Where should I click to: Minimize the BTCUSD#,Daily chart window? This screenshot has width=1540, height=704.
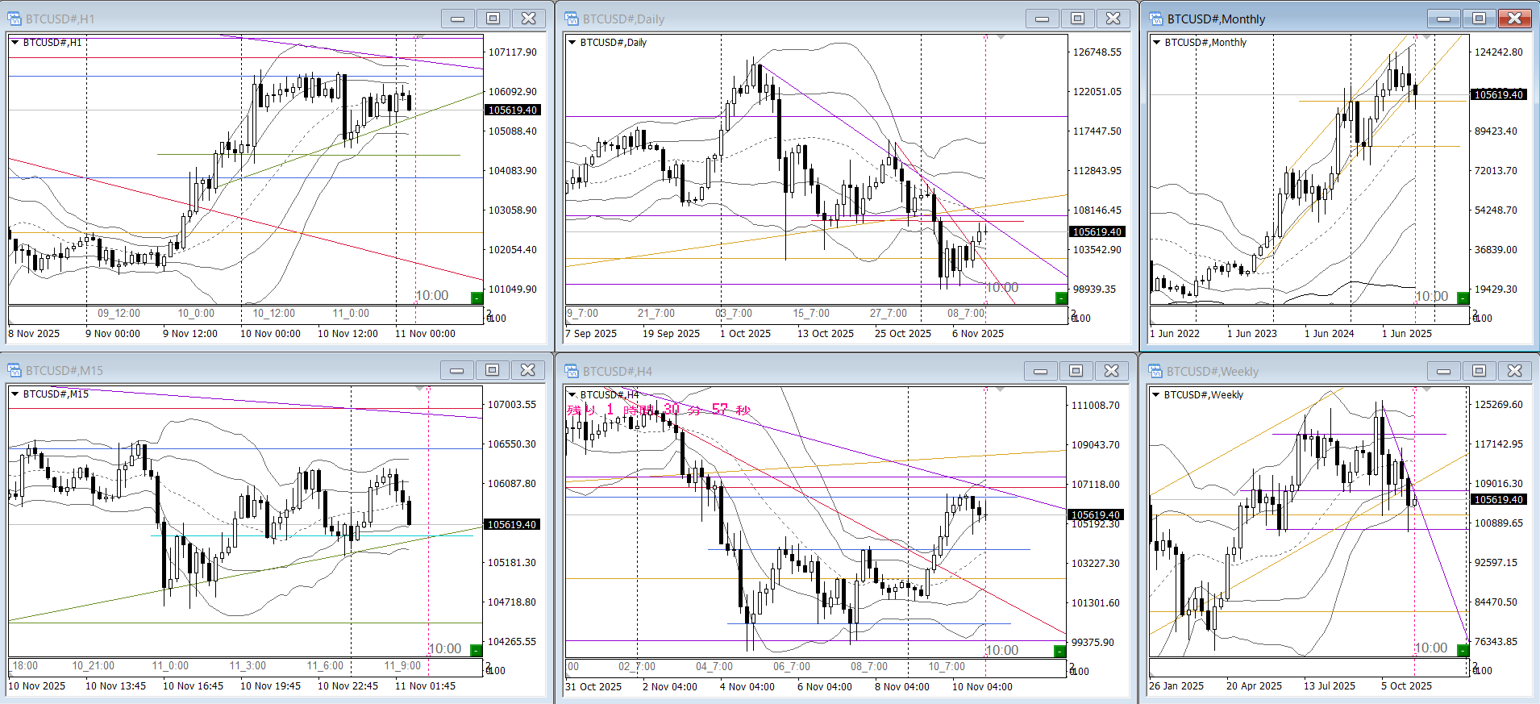click(1042, 19)
